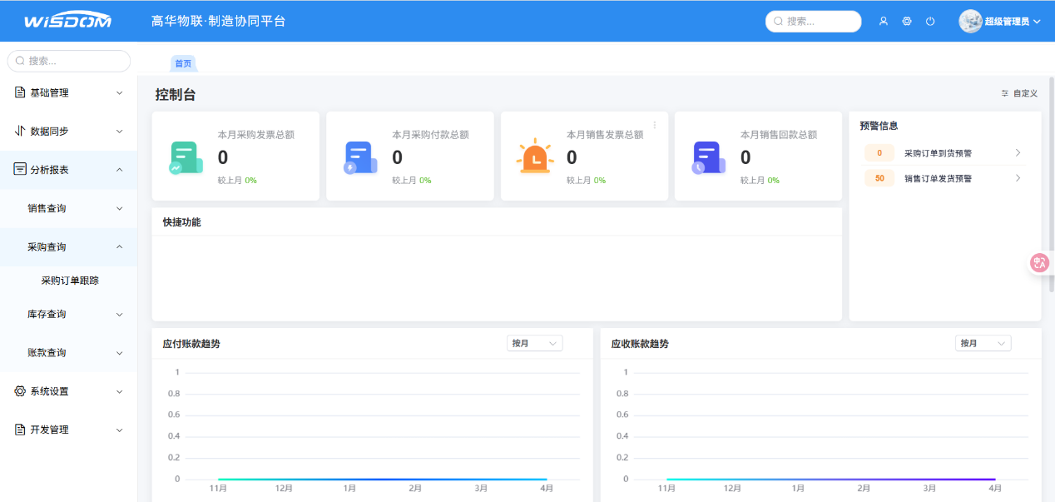Expand the 开发管理 menu chevron
This screenshot has height=502, width=1055.
pos(119,430)
